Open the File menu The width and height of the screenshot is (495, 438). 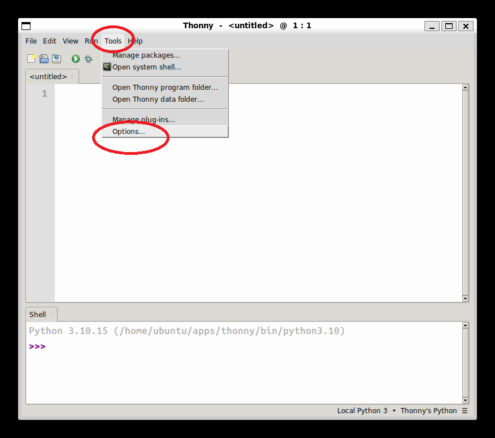coord(31,41)
